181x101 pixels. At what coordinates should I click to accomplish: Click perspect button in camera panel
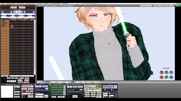click(x=45, y=86)
